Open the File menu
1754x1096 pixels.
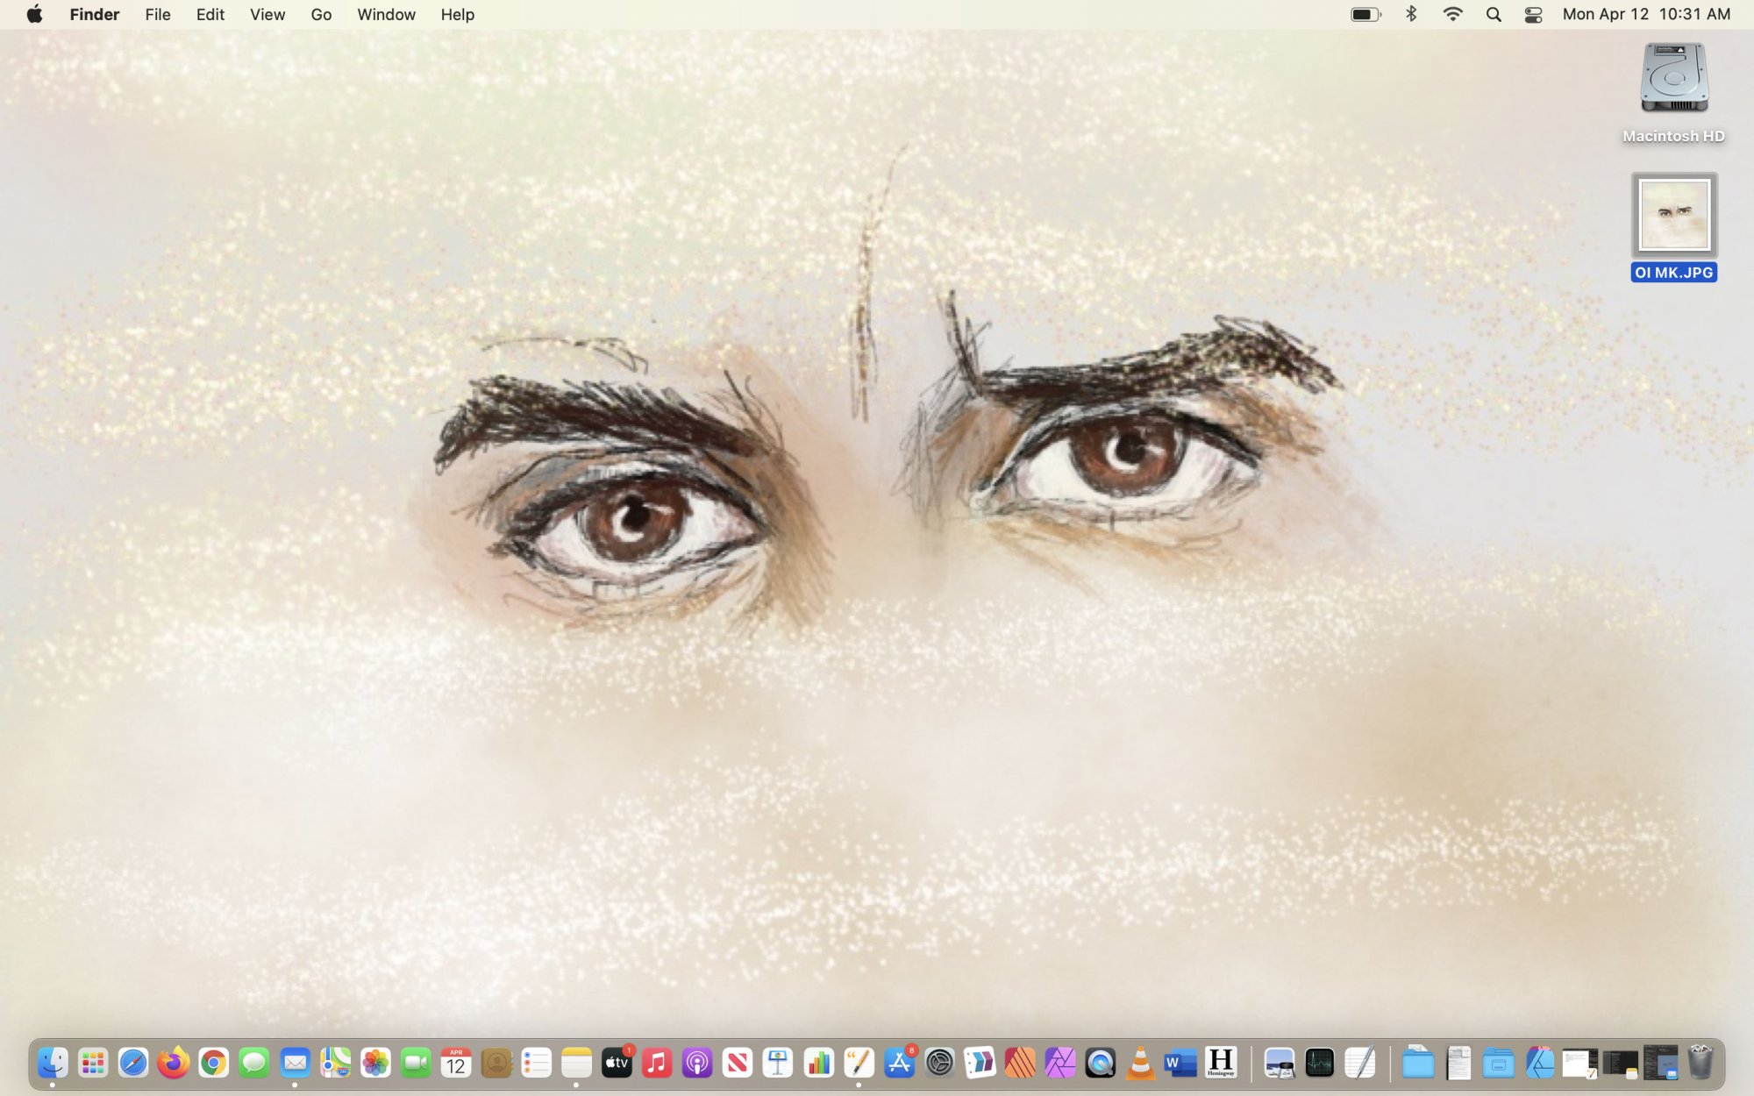click(158, 14)
